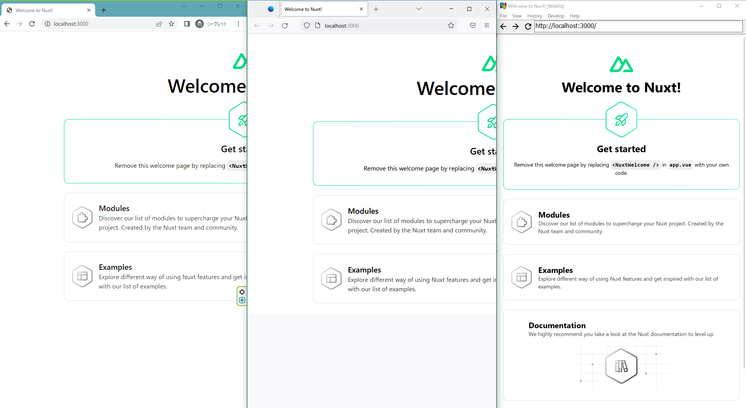Click the rocket Get started icon in WebKit window
This screenshot has height=408, width=746.
click(621, 120)
